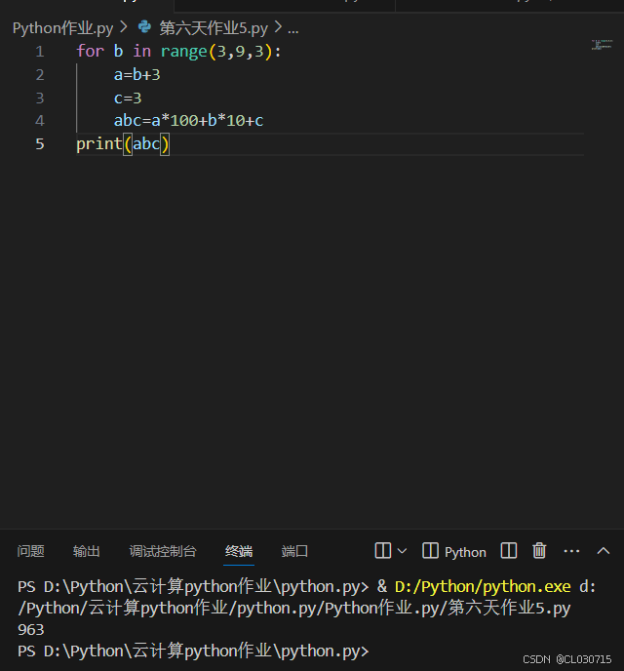Click line number 5 in gutter

40,143
